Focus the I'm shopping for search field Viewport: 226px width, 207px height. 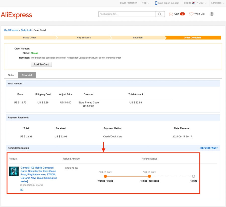127,14
